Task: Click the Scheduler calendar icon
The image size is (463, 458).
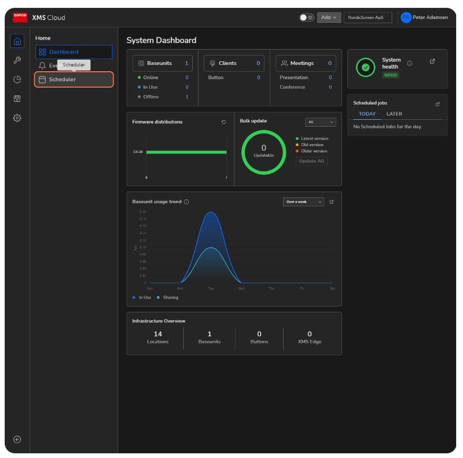Action: point(42,79)
